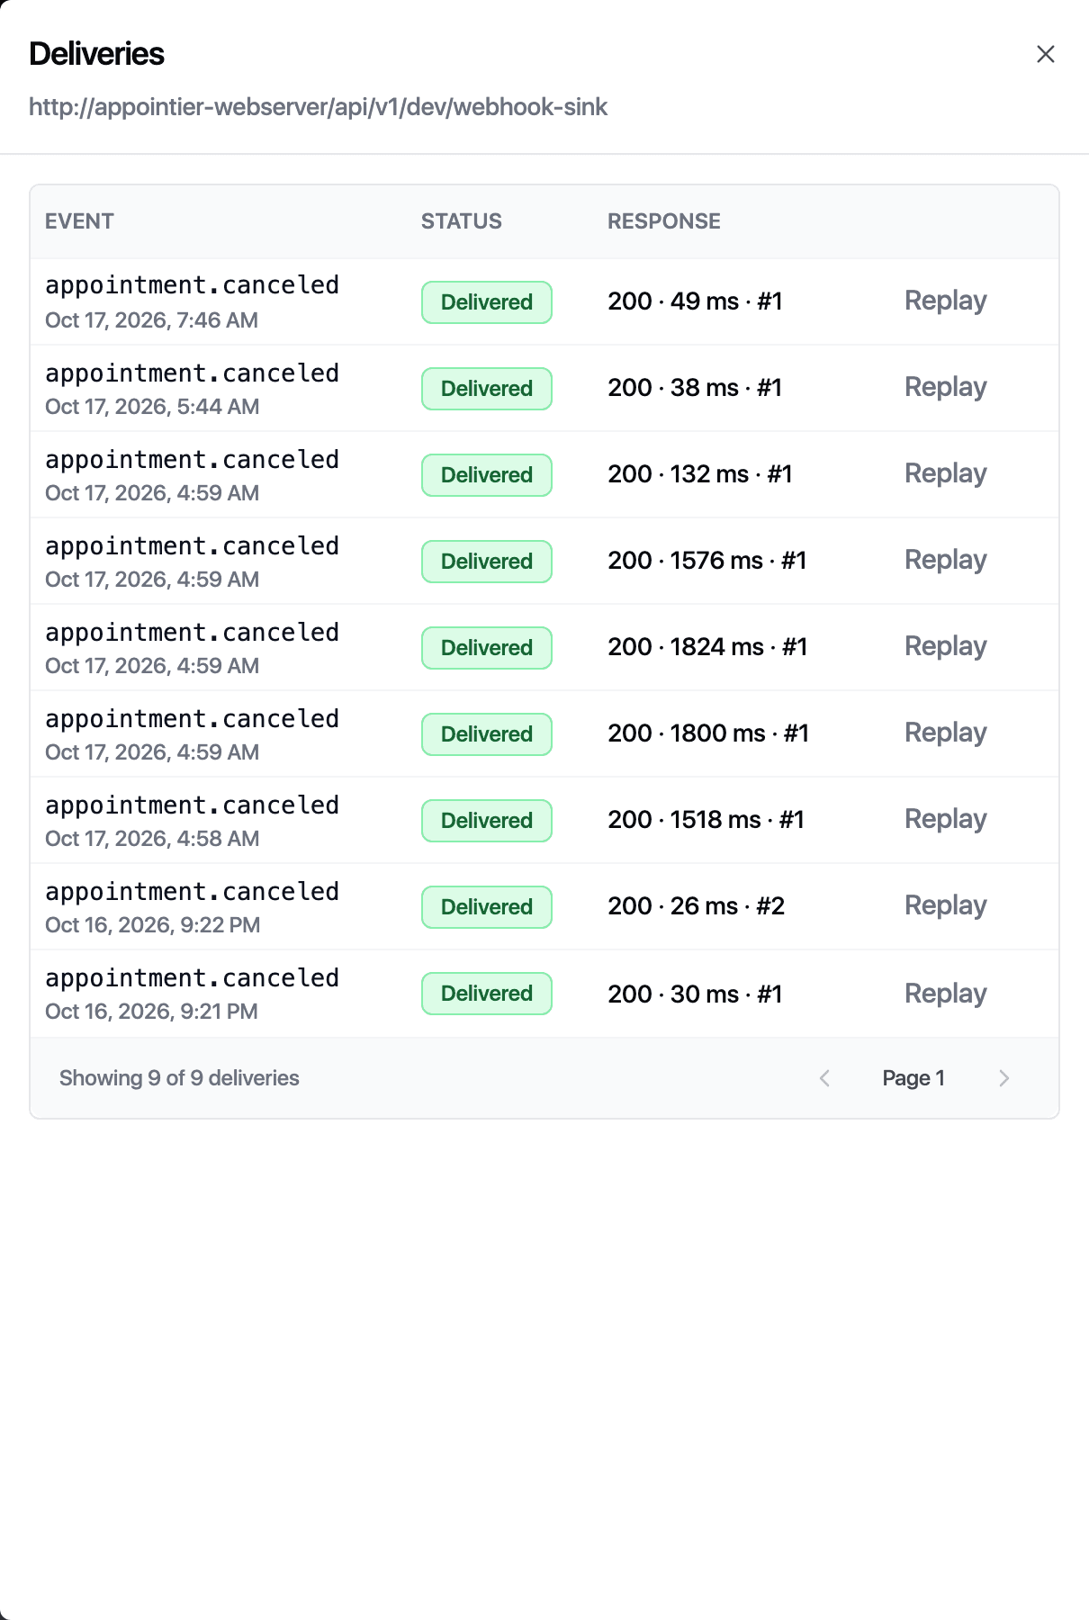Image resolution: width=1089 pixels, height=1620 pixels.
Task: Go to next page of deliveries
Action: pyautogui.click(x=1004, y=1078)
